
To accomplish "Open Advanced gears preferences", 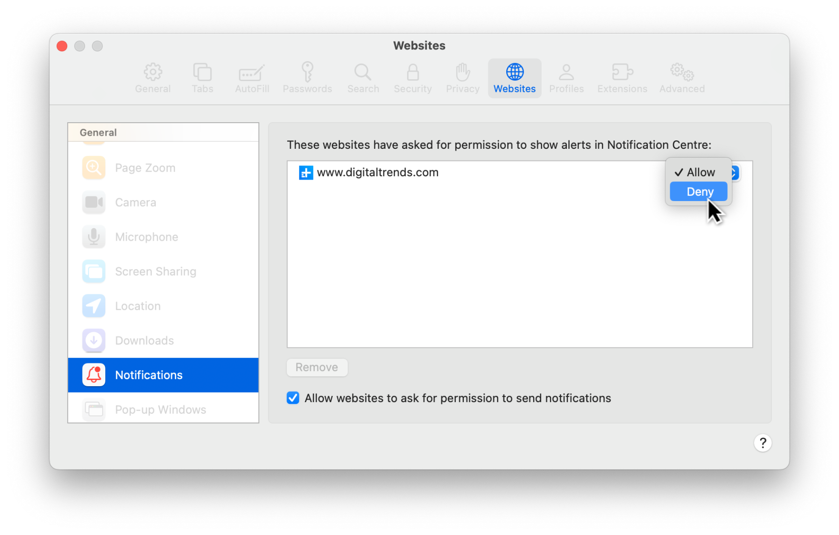I will tap(681, 78).
